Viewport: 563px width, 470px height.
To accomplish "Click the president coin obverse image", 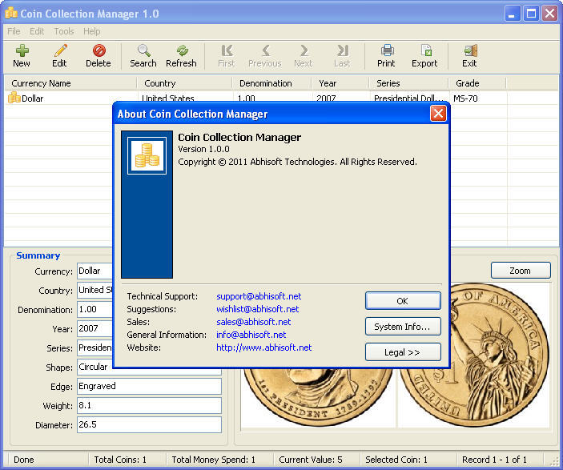I will point(318,398).
